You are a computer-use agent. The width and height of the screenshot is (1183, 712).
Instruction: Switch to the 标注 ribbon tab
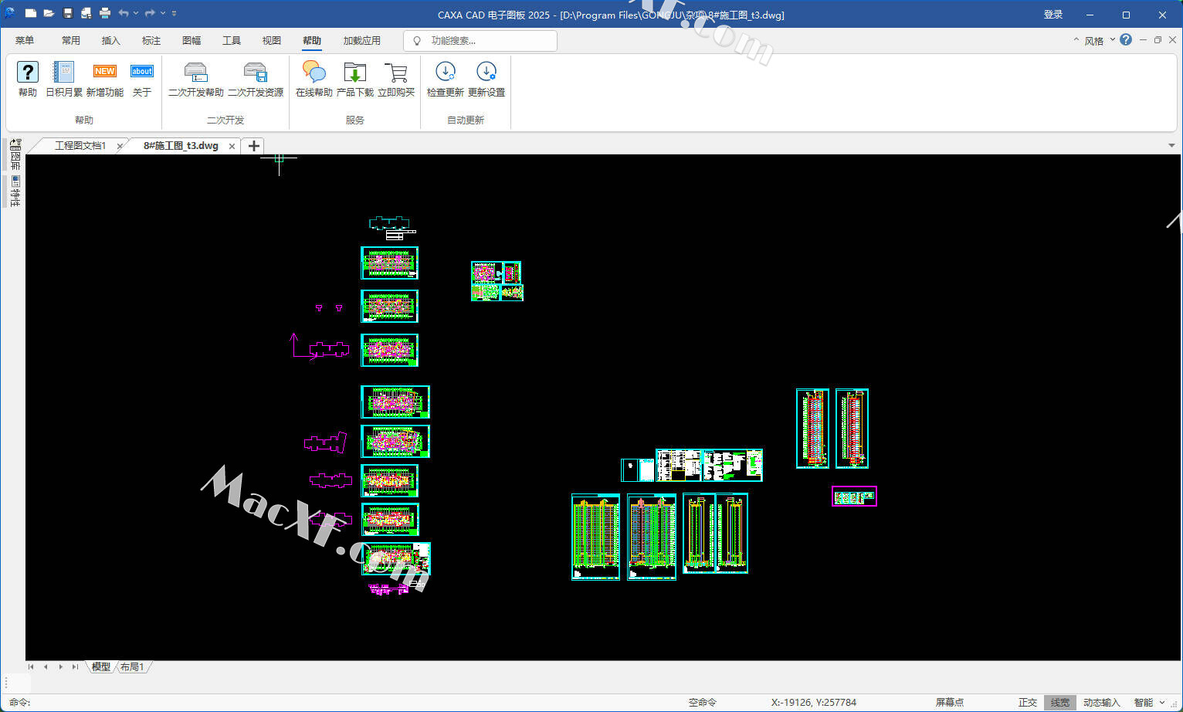tap(151, 40)
